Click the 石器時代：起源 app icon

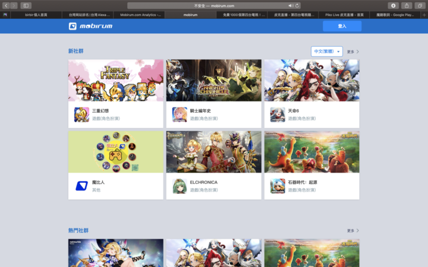pyautogui.click(x=278, y=186)
